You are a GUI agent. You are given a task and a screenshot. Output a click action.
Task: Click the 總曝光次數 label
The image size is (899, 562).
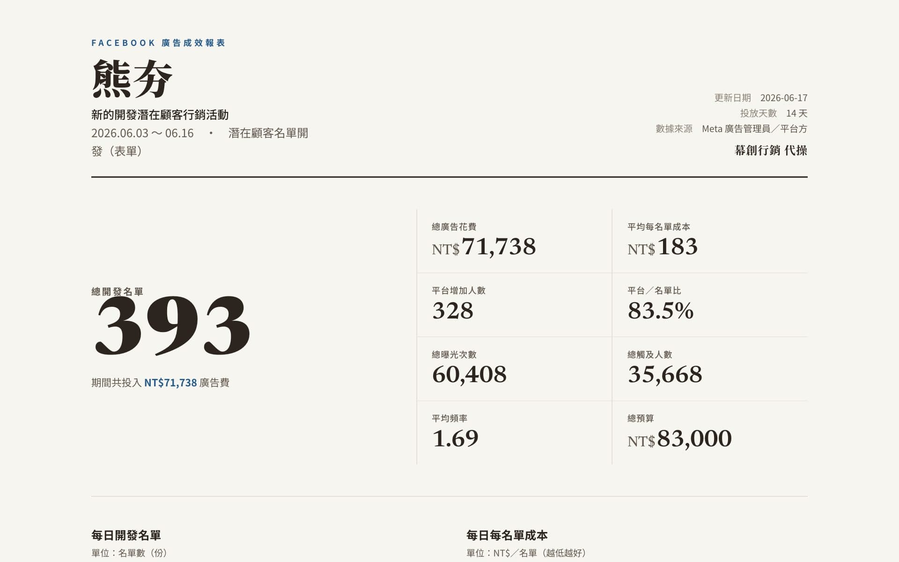click(x=454, y=355)
